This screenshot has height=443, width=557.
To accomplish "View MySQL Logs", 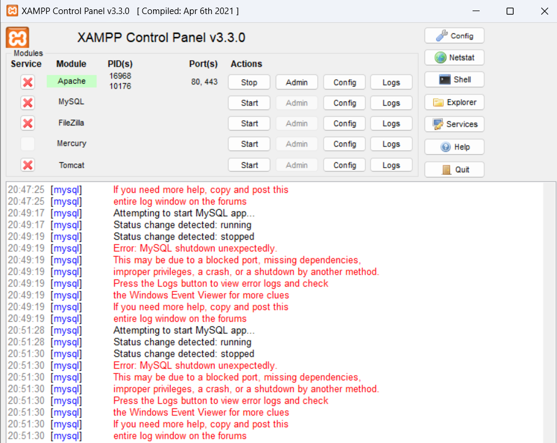I will click(392, 103).
